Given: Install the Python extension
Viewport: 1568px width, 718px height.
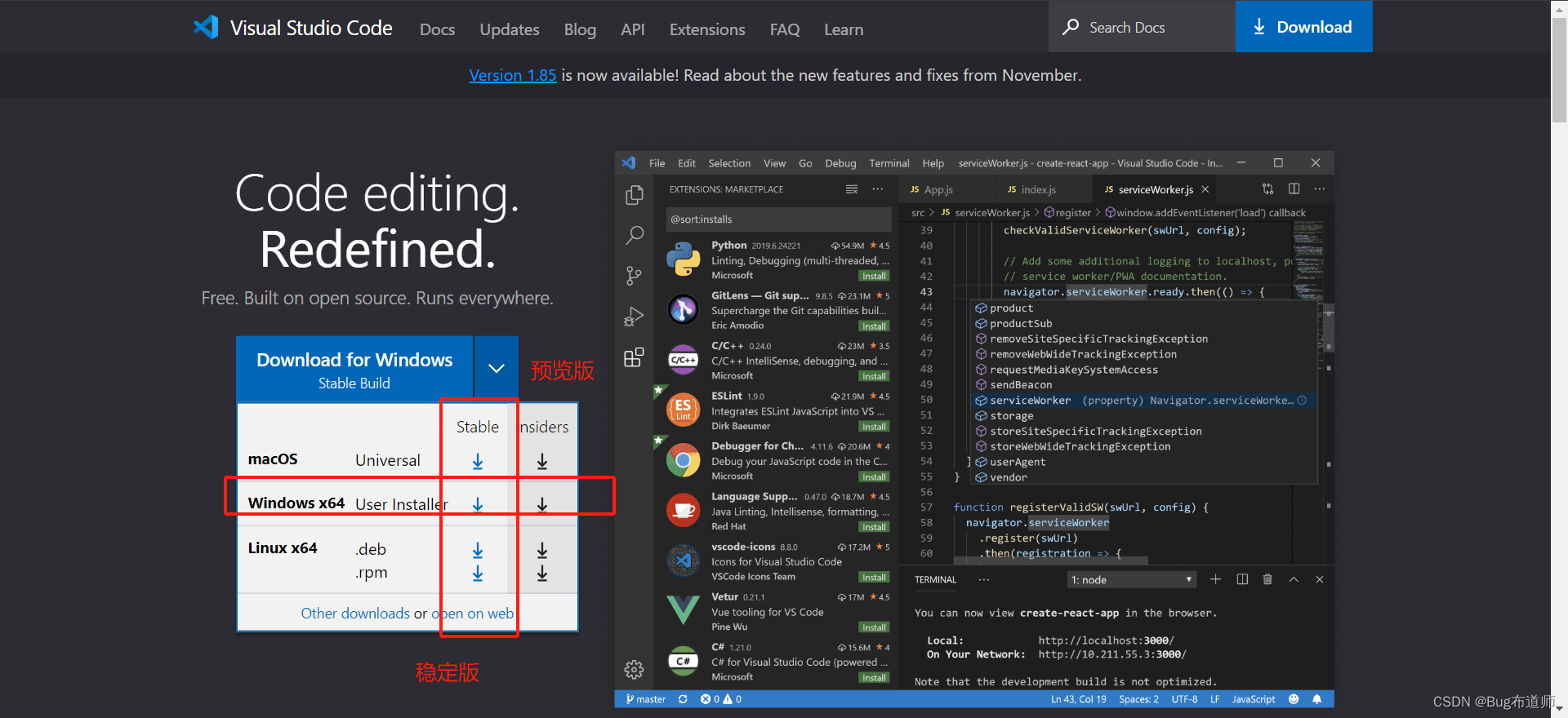Looking at the screenshot, I should click(x=874, y=276).
